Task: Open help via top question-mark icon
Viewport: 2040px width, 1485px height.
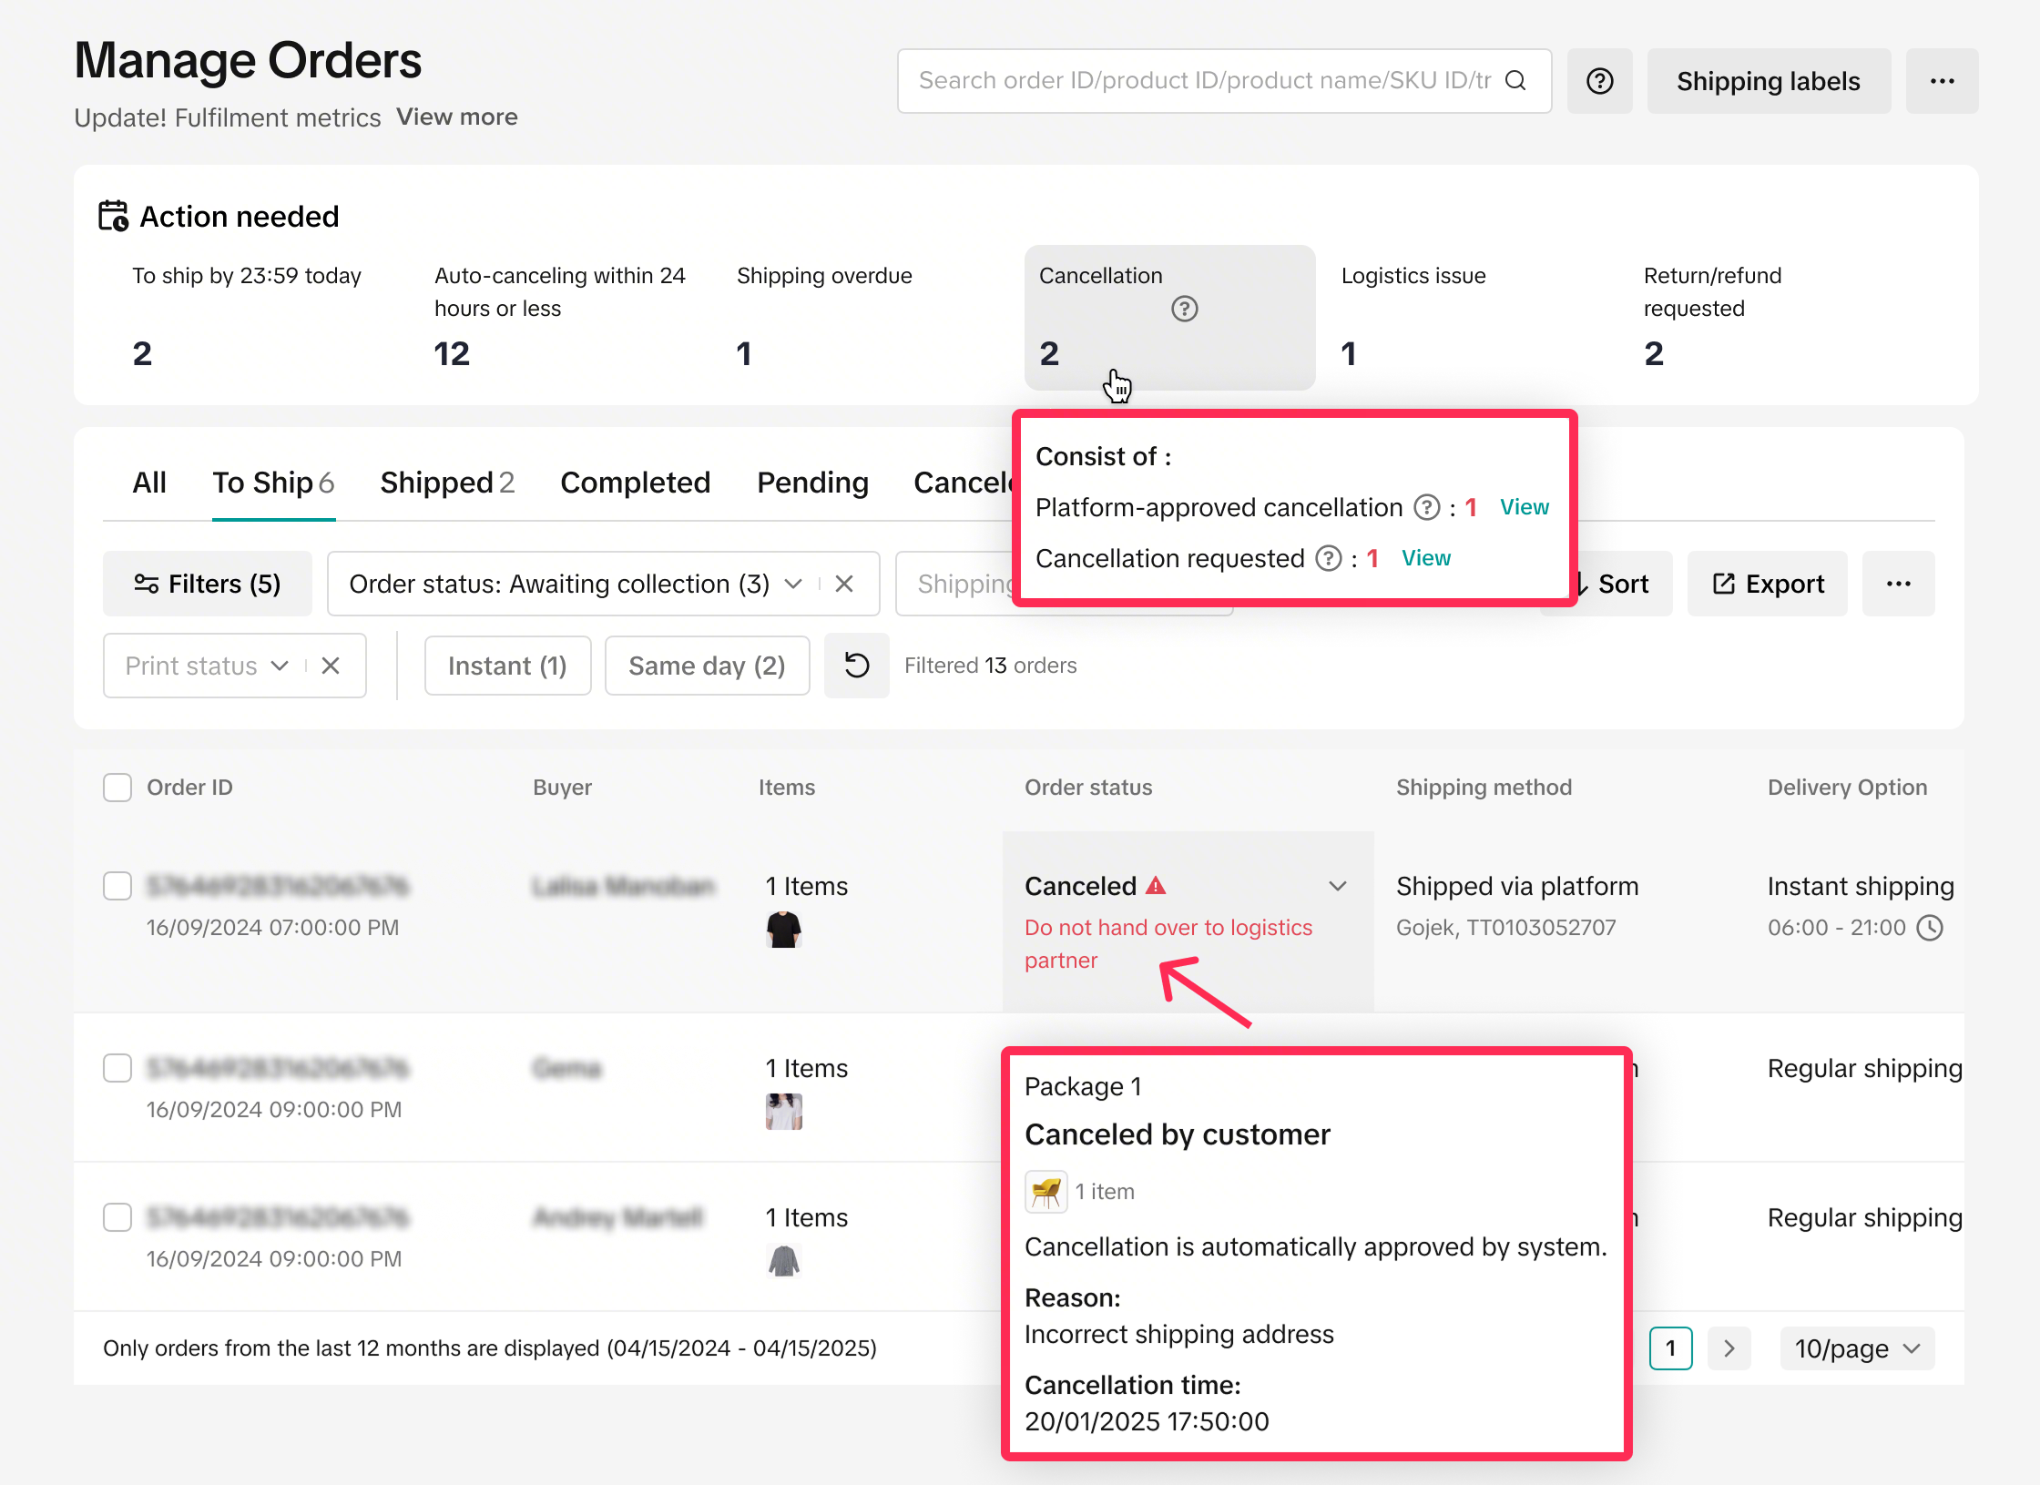Action: pyautogui.click(x=1599, y=81)
